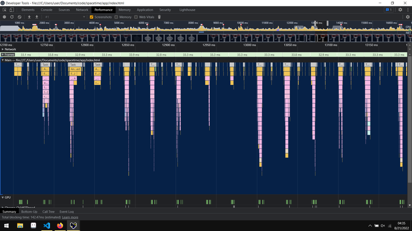Expand the Frames track
Viewport: 412px width, 231px height.
(x=3, y=54)
